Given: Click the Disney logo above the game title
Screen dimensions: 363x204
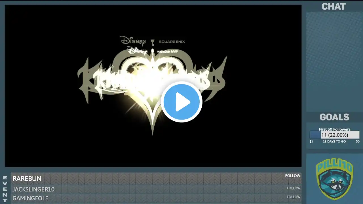Looking at the screenshot, I should tap(133, 41).
